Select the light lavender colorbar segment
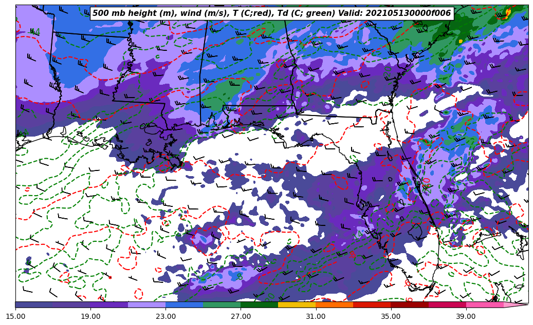 coord(146,304)
